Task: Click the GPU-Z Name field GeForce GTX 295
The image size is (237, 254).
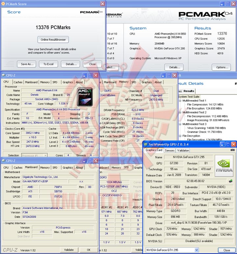Action: click(189, 157)
